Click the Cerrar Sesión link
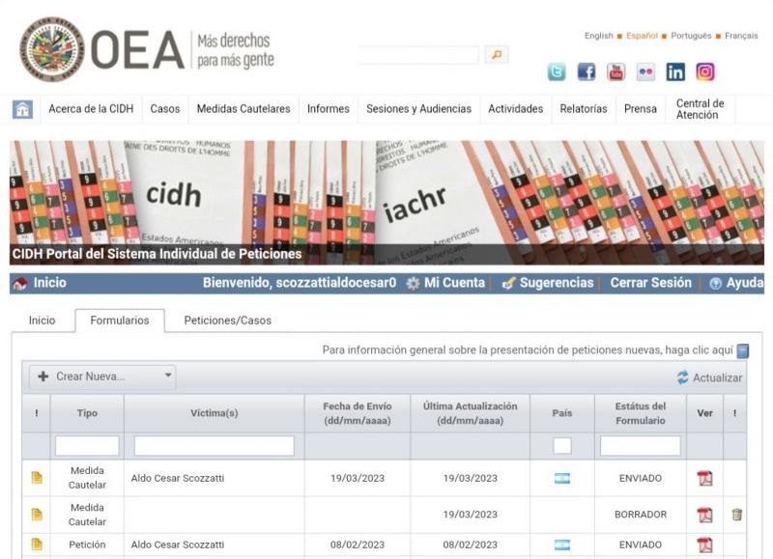773x559 pixels. pyautogui.click(x=650, y=283)
